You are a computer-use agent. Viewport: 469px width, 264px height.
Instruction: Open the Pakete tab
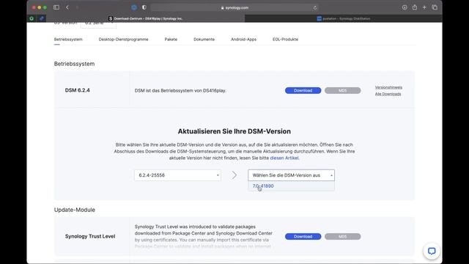coord(171,39)
